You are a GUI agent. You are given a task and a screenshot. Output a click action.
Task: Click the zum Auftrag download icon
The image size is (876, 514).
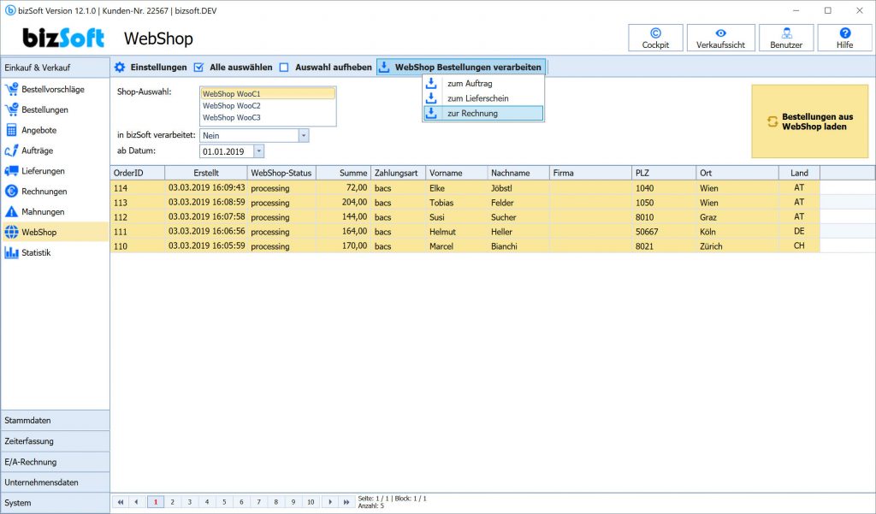tap(431, 83)
